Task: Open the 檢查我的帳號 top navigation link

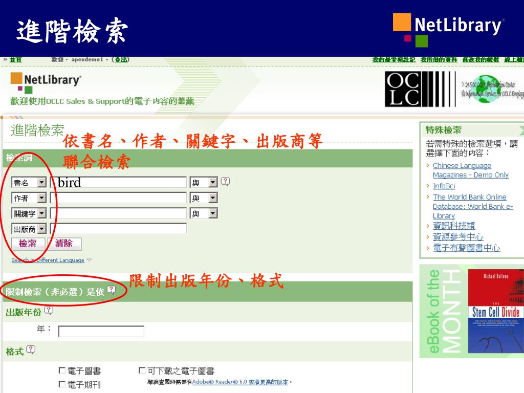Action: pyautogui.click(x=481, y=60)
